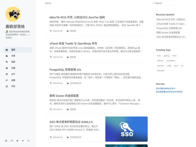Image resolution: width=196 pixels, height=147 pixels.
Task: Click folder icon under 群晖 Docker post
Action: pyautogui.click(x=68, y=109)
